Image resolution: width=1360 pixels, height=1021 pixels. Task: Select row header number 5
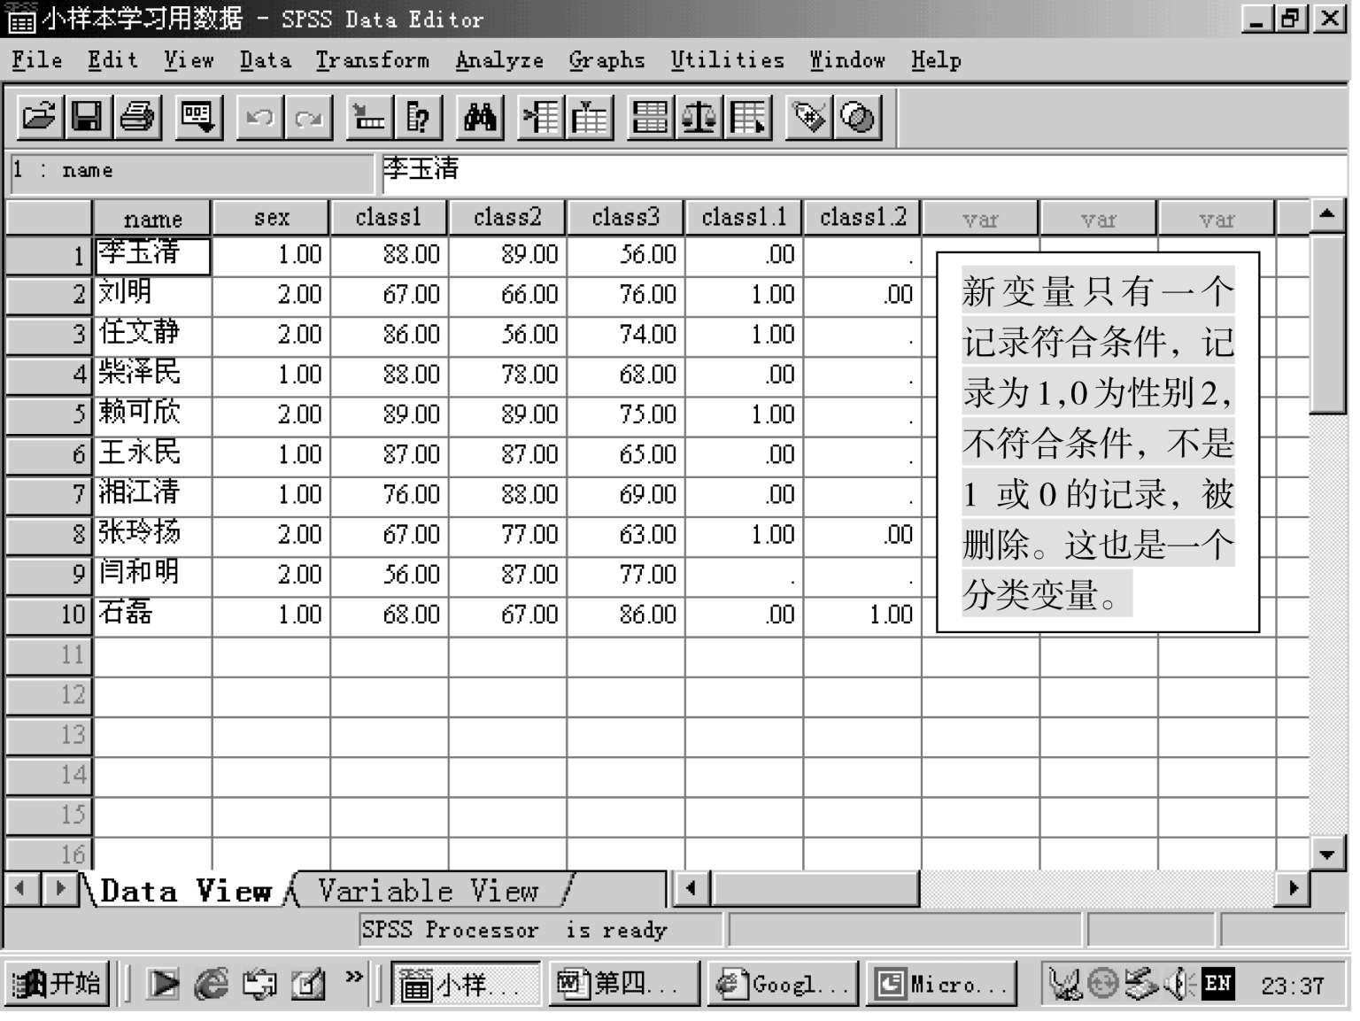coord(50,414)
